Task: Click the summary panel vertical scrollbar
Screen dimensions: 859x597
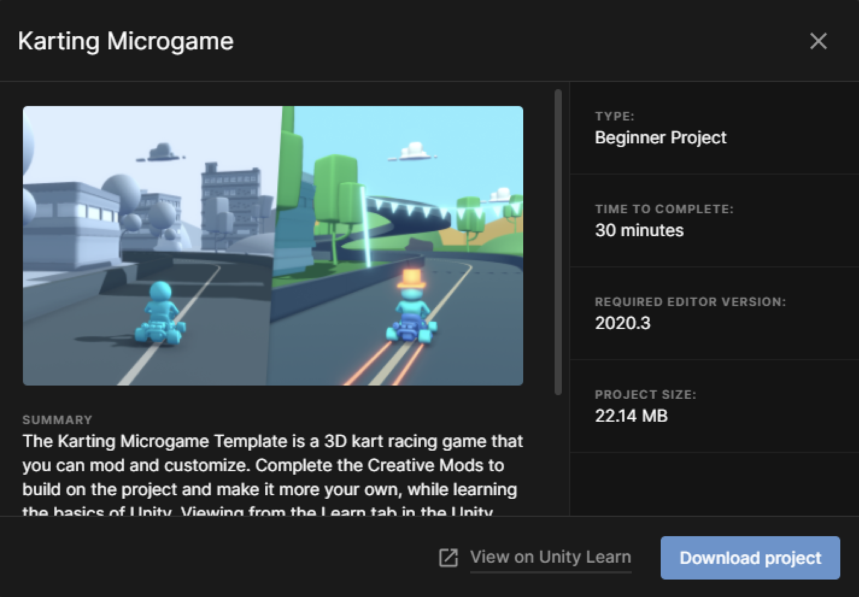Action: 558,242
